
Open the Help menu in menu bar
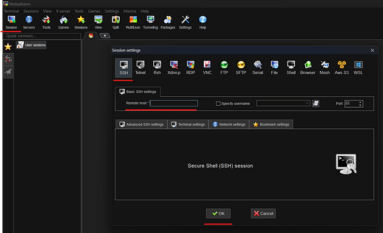[x=145, y=11]
